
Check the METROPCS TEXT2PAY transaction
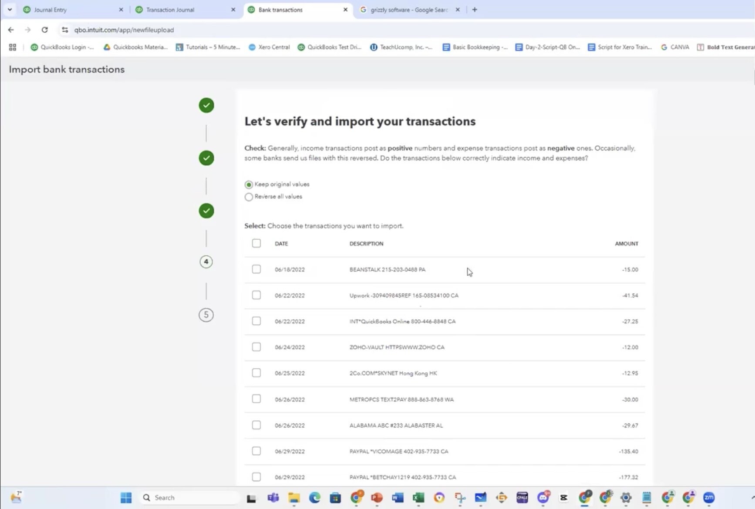coord(256,399)
